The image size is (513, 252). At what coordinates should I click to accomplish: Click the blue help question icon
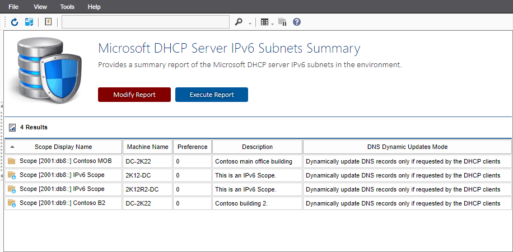[297, 22]
